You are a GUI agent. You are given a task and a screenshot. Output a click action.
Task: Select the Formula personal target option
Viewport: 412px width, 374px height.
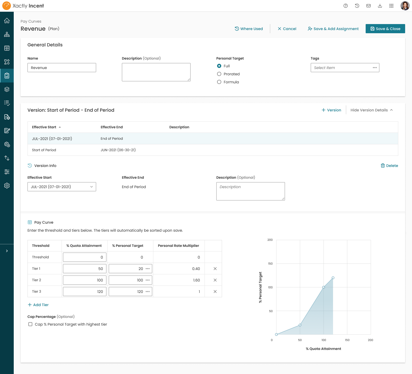click(219, 82)
